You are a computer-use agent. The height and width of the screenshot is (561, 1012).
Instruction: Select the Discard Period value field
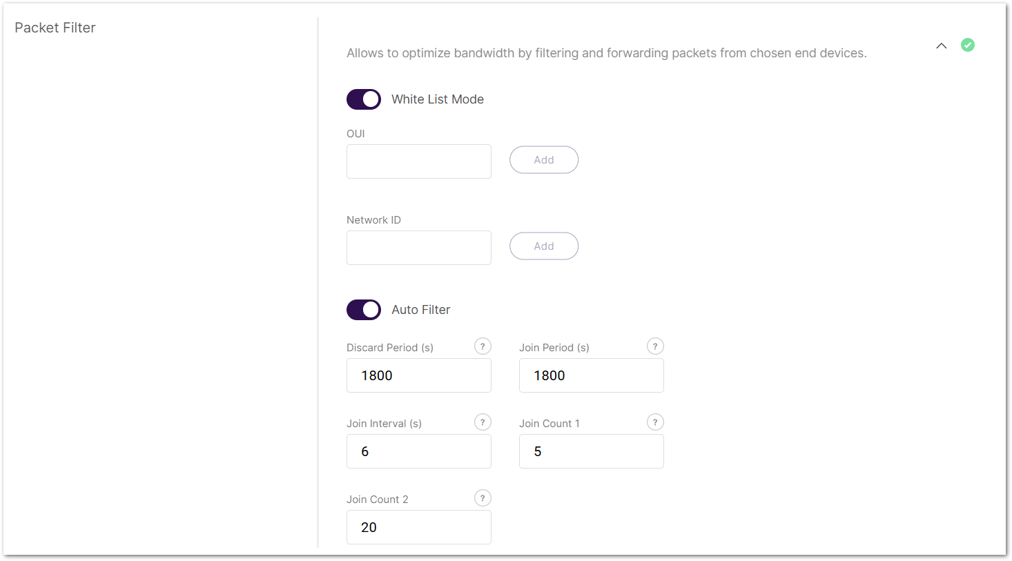pos(419,375)
